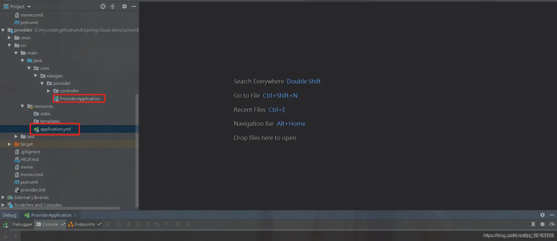
Task: Select HELP.md file
Action: [29, 159]
